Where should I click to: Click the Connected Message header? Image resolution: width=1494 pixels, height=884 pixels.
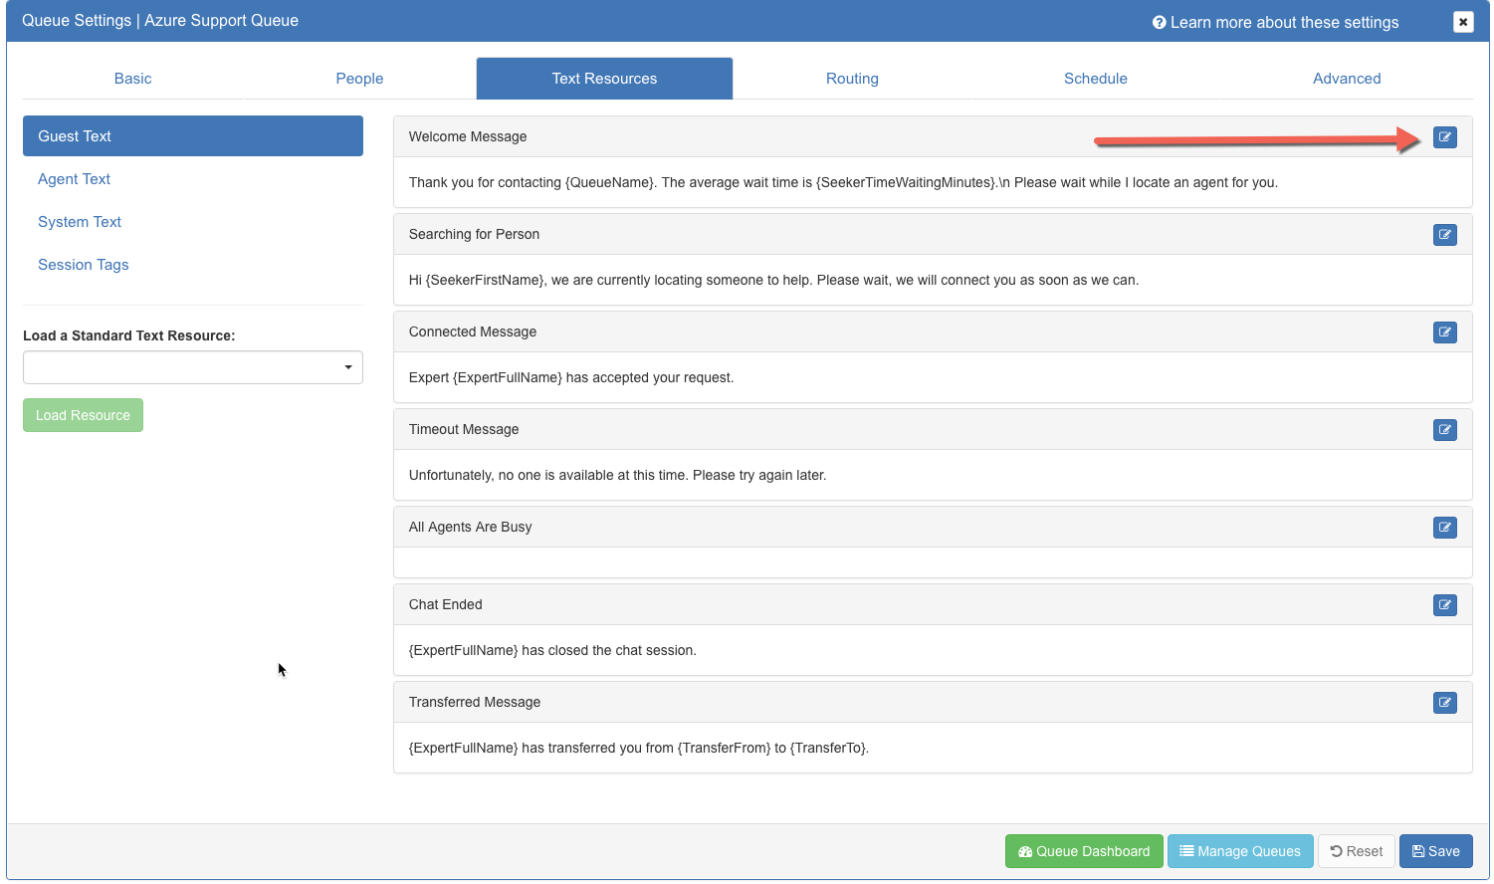(473, 331)
